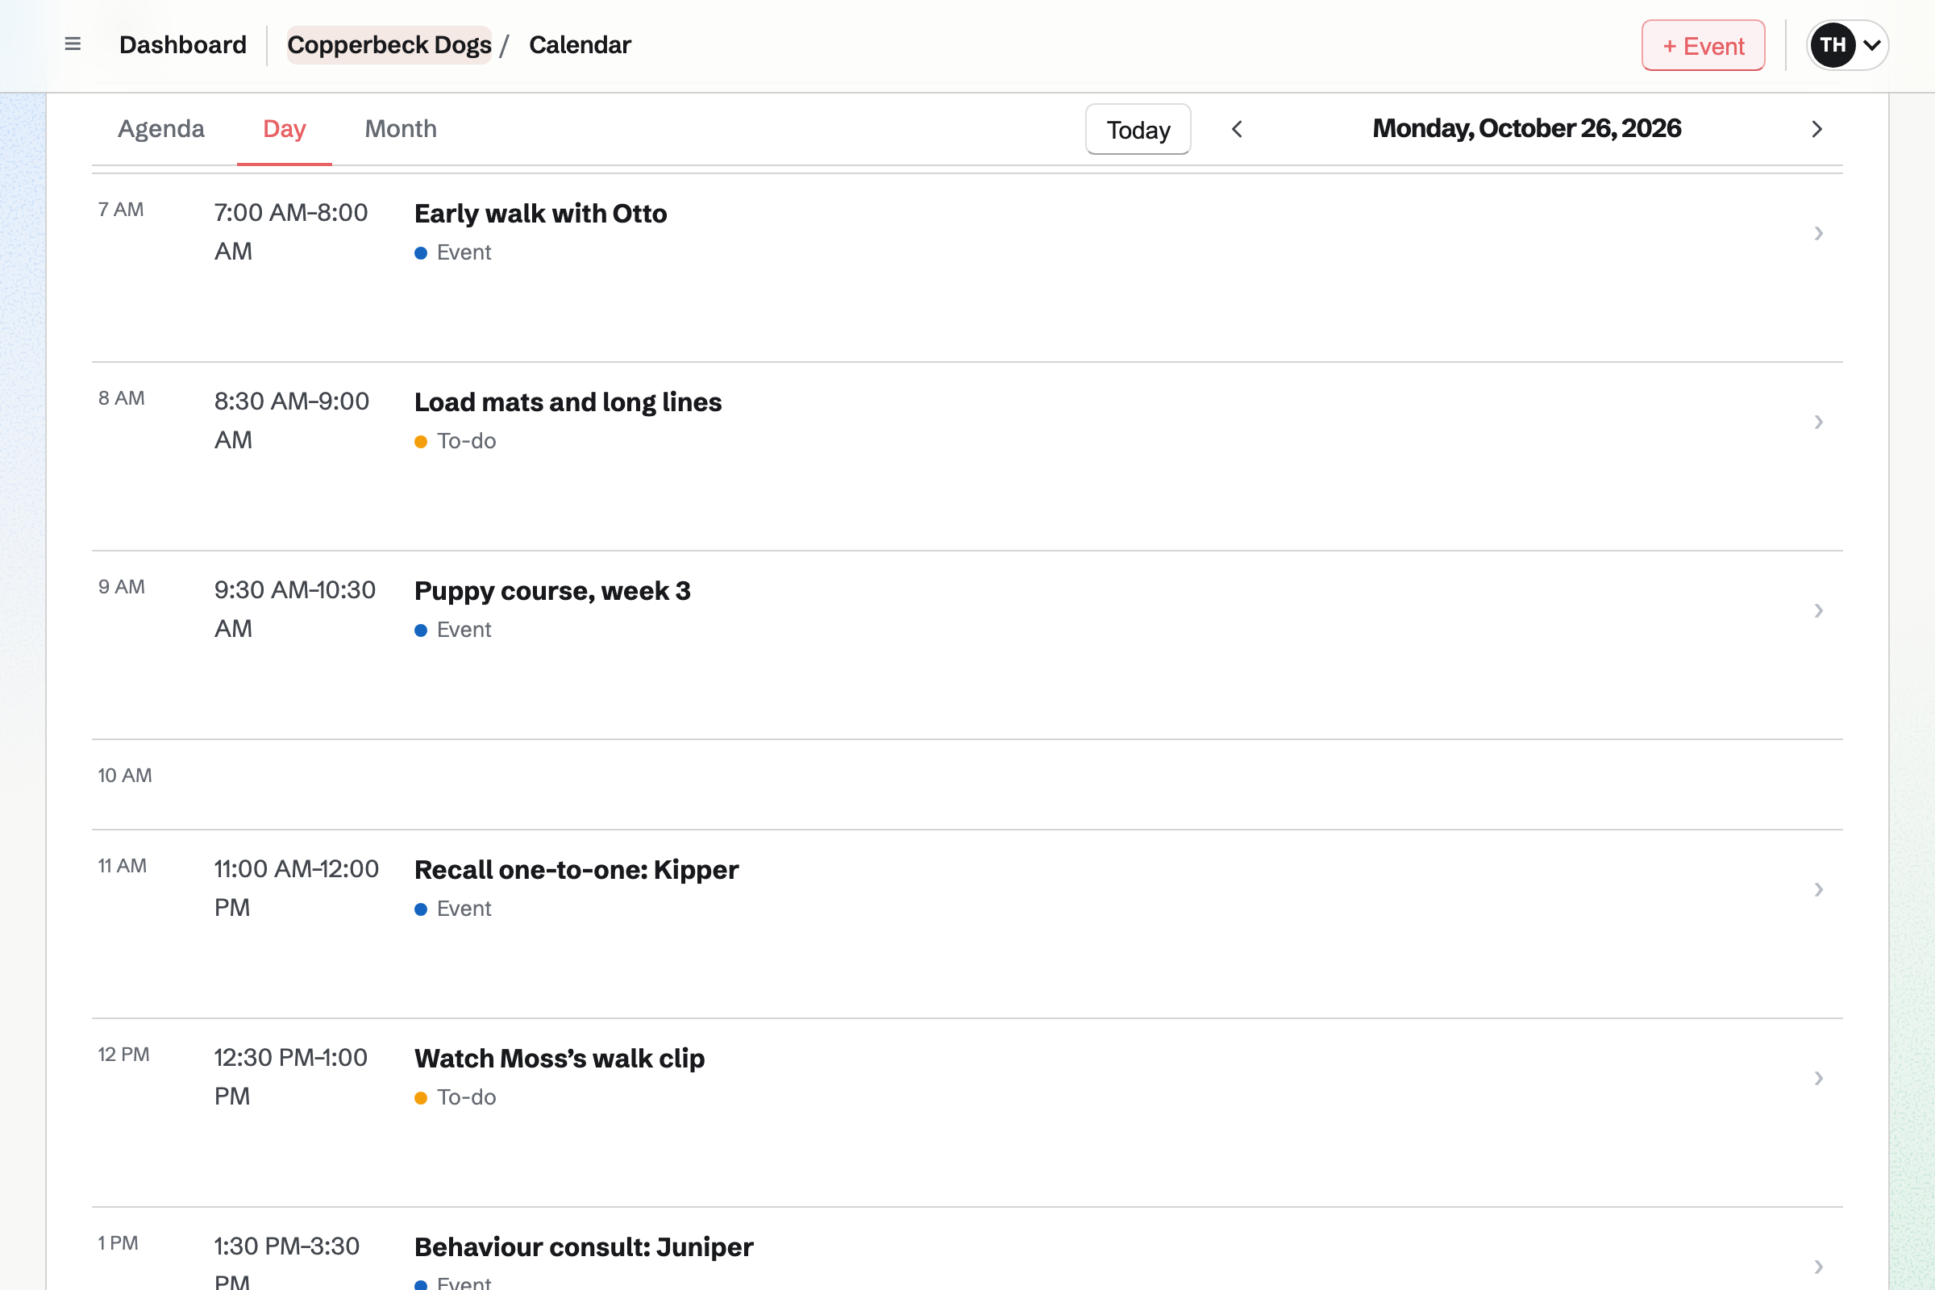
Task: Click the Calendar breadcrumb
Action: [x=580, y=44]
